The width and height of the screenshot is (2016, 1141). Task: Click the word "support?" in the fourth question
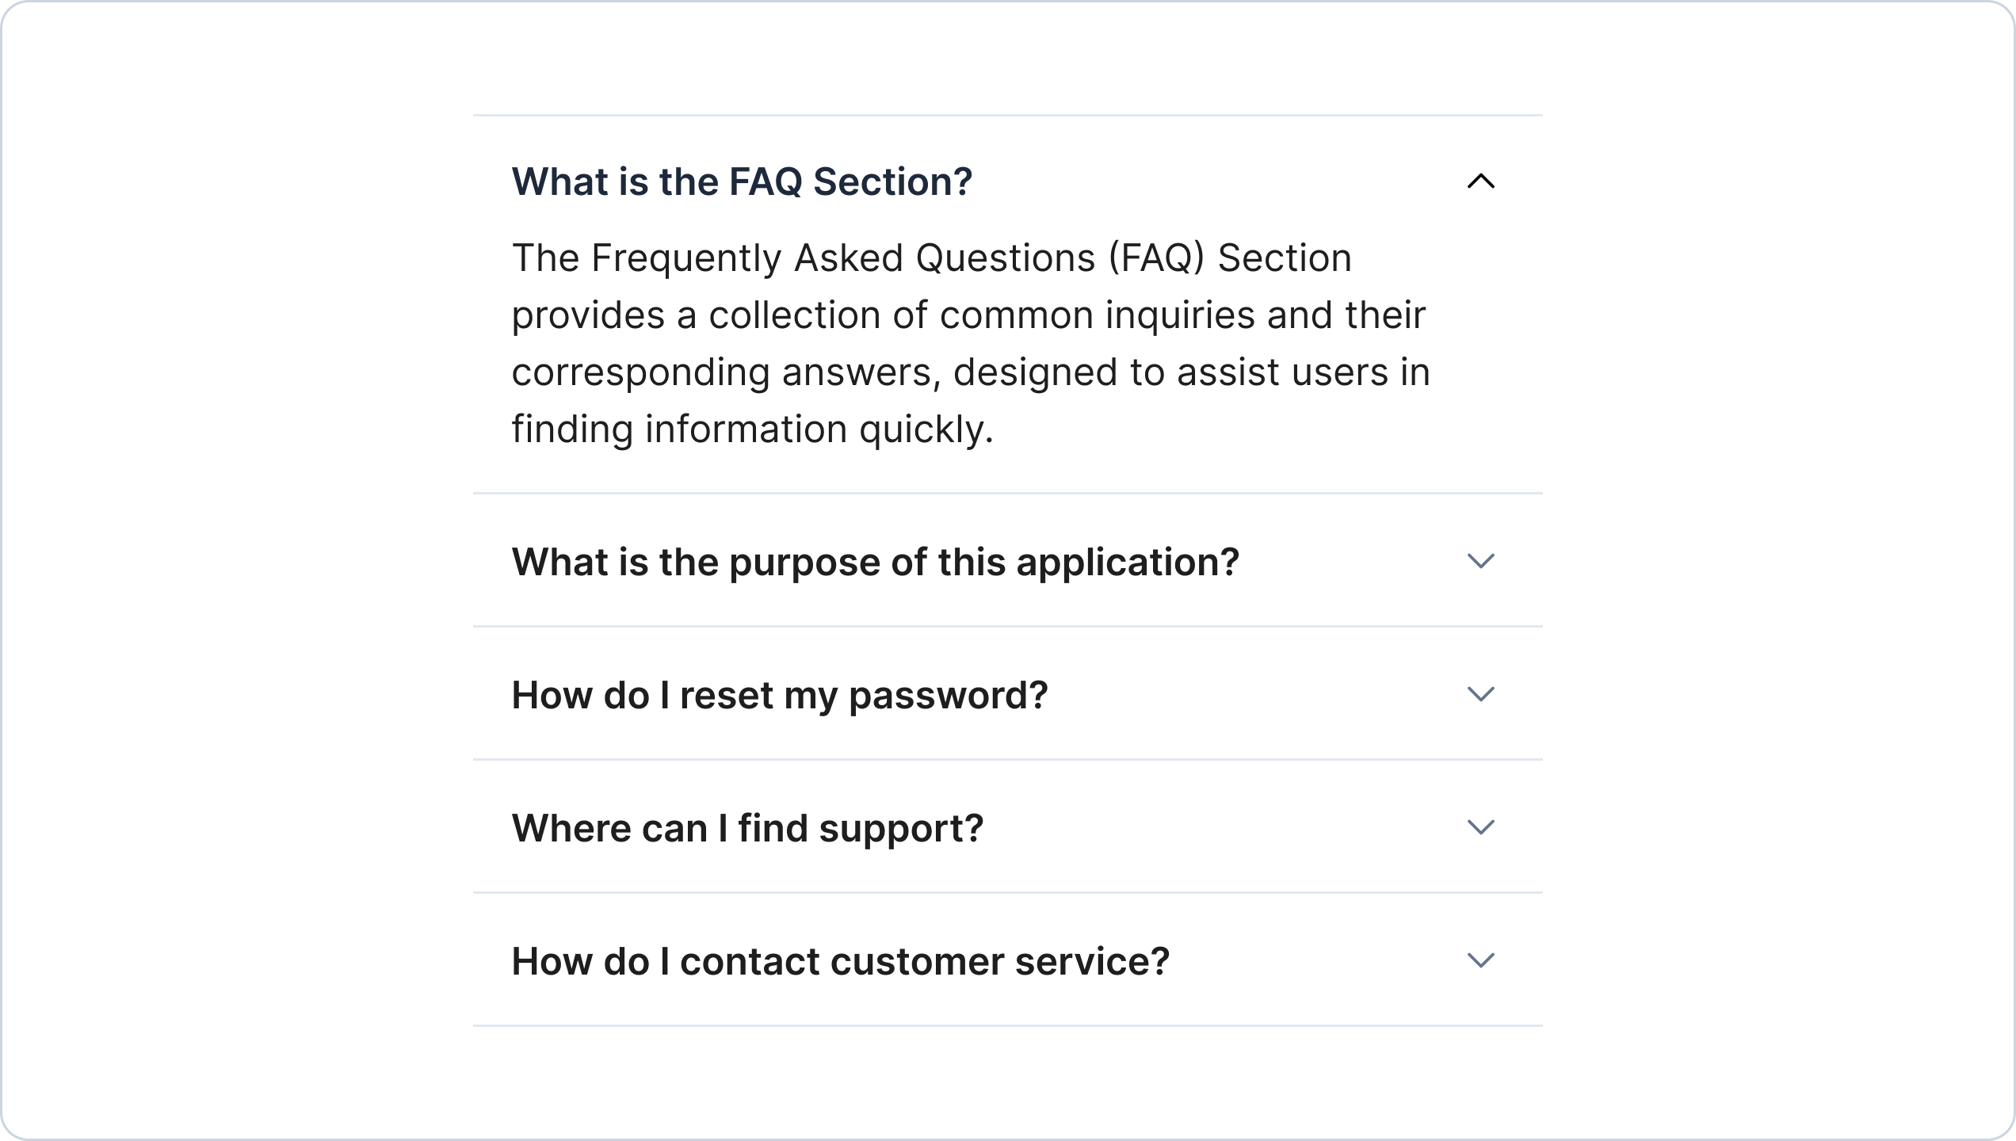[x=900, y=828]
